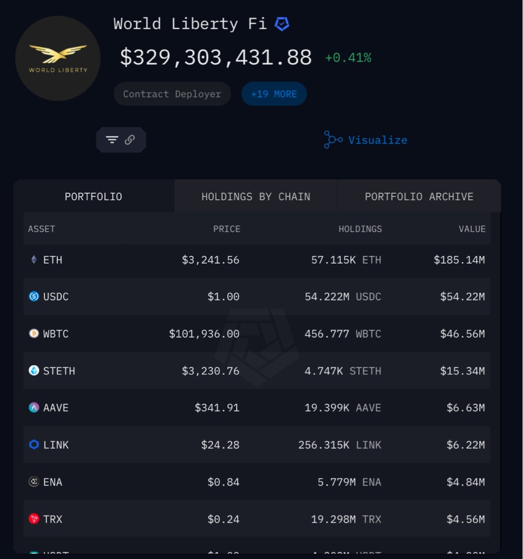Click the TRX token icon
The height and width of the screenshot is (559, 523).
point(34,519)
